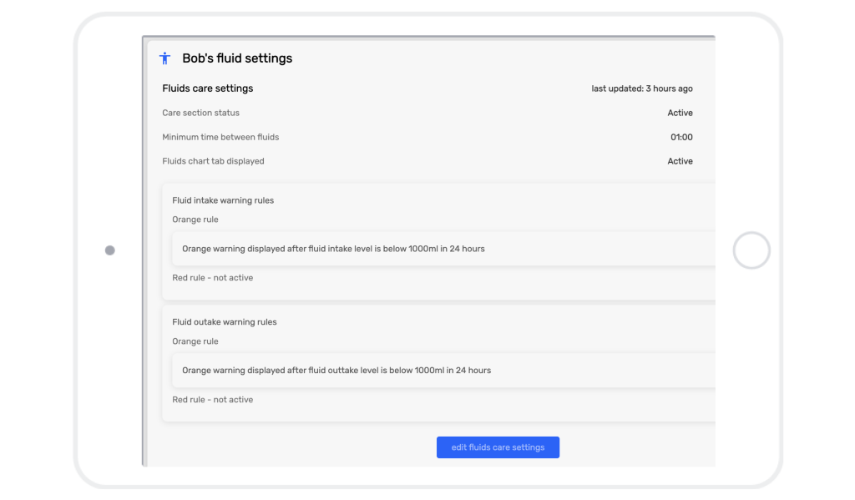This screenshot has height=500, width=855.
Task: Click the blue person icon beside Bob's fluid settings
Action: click(x=164, y=58)
